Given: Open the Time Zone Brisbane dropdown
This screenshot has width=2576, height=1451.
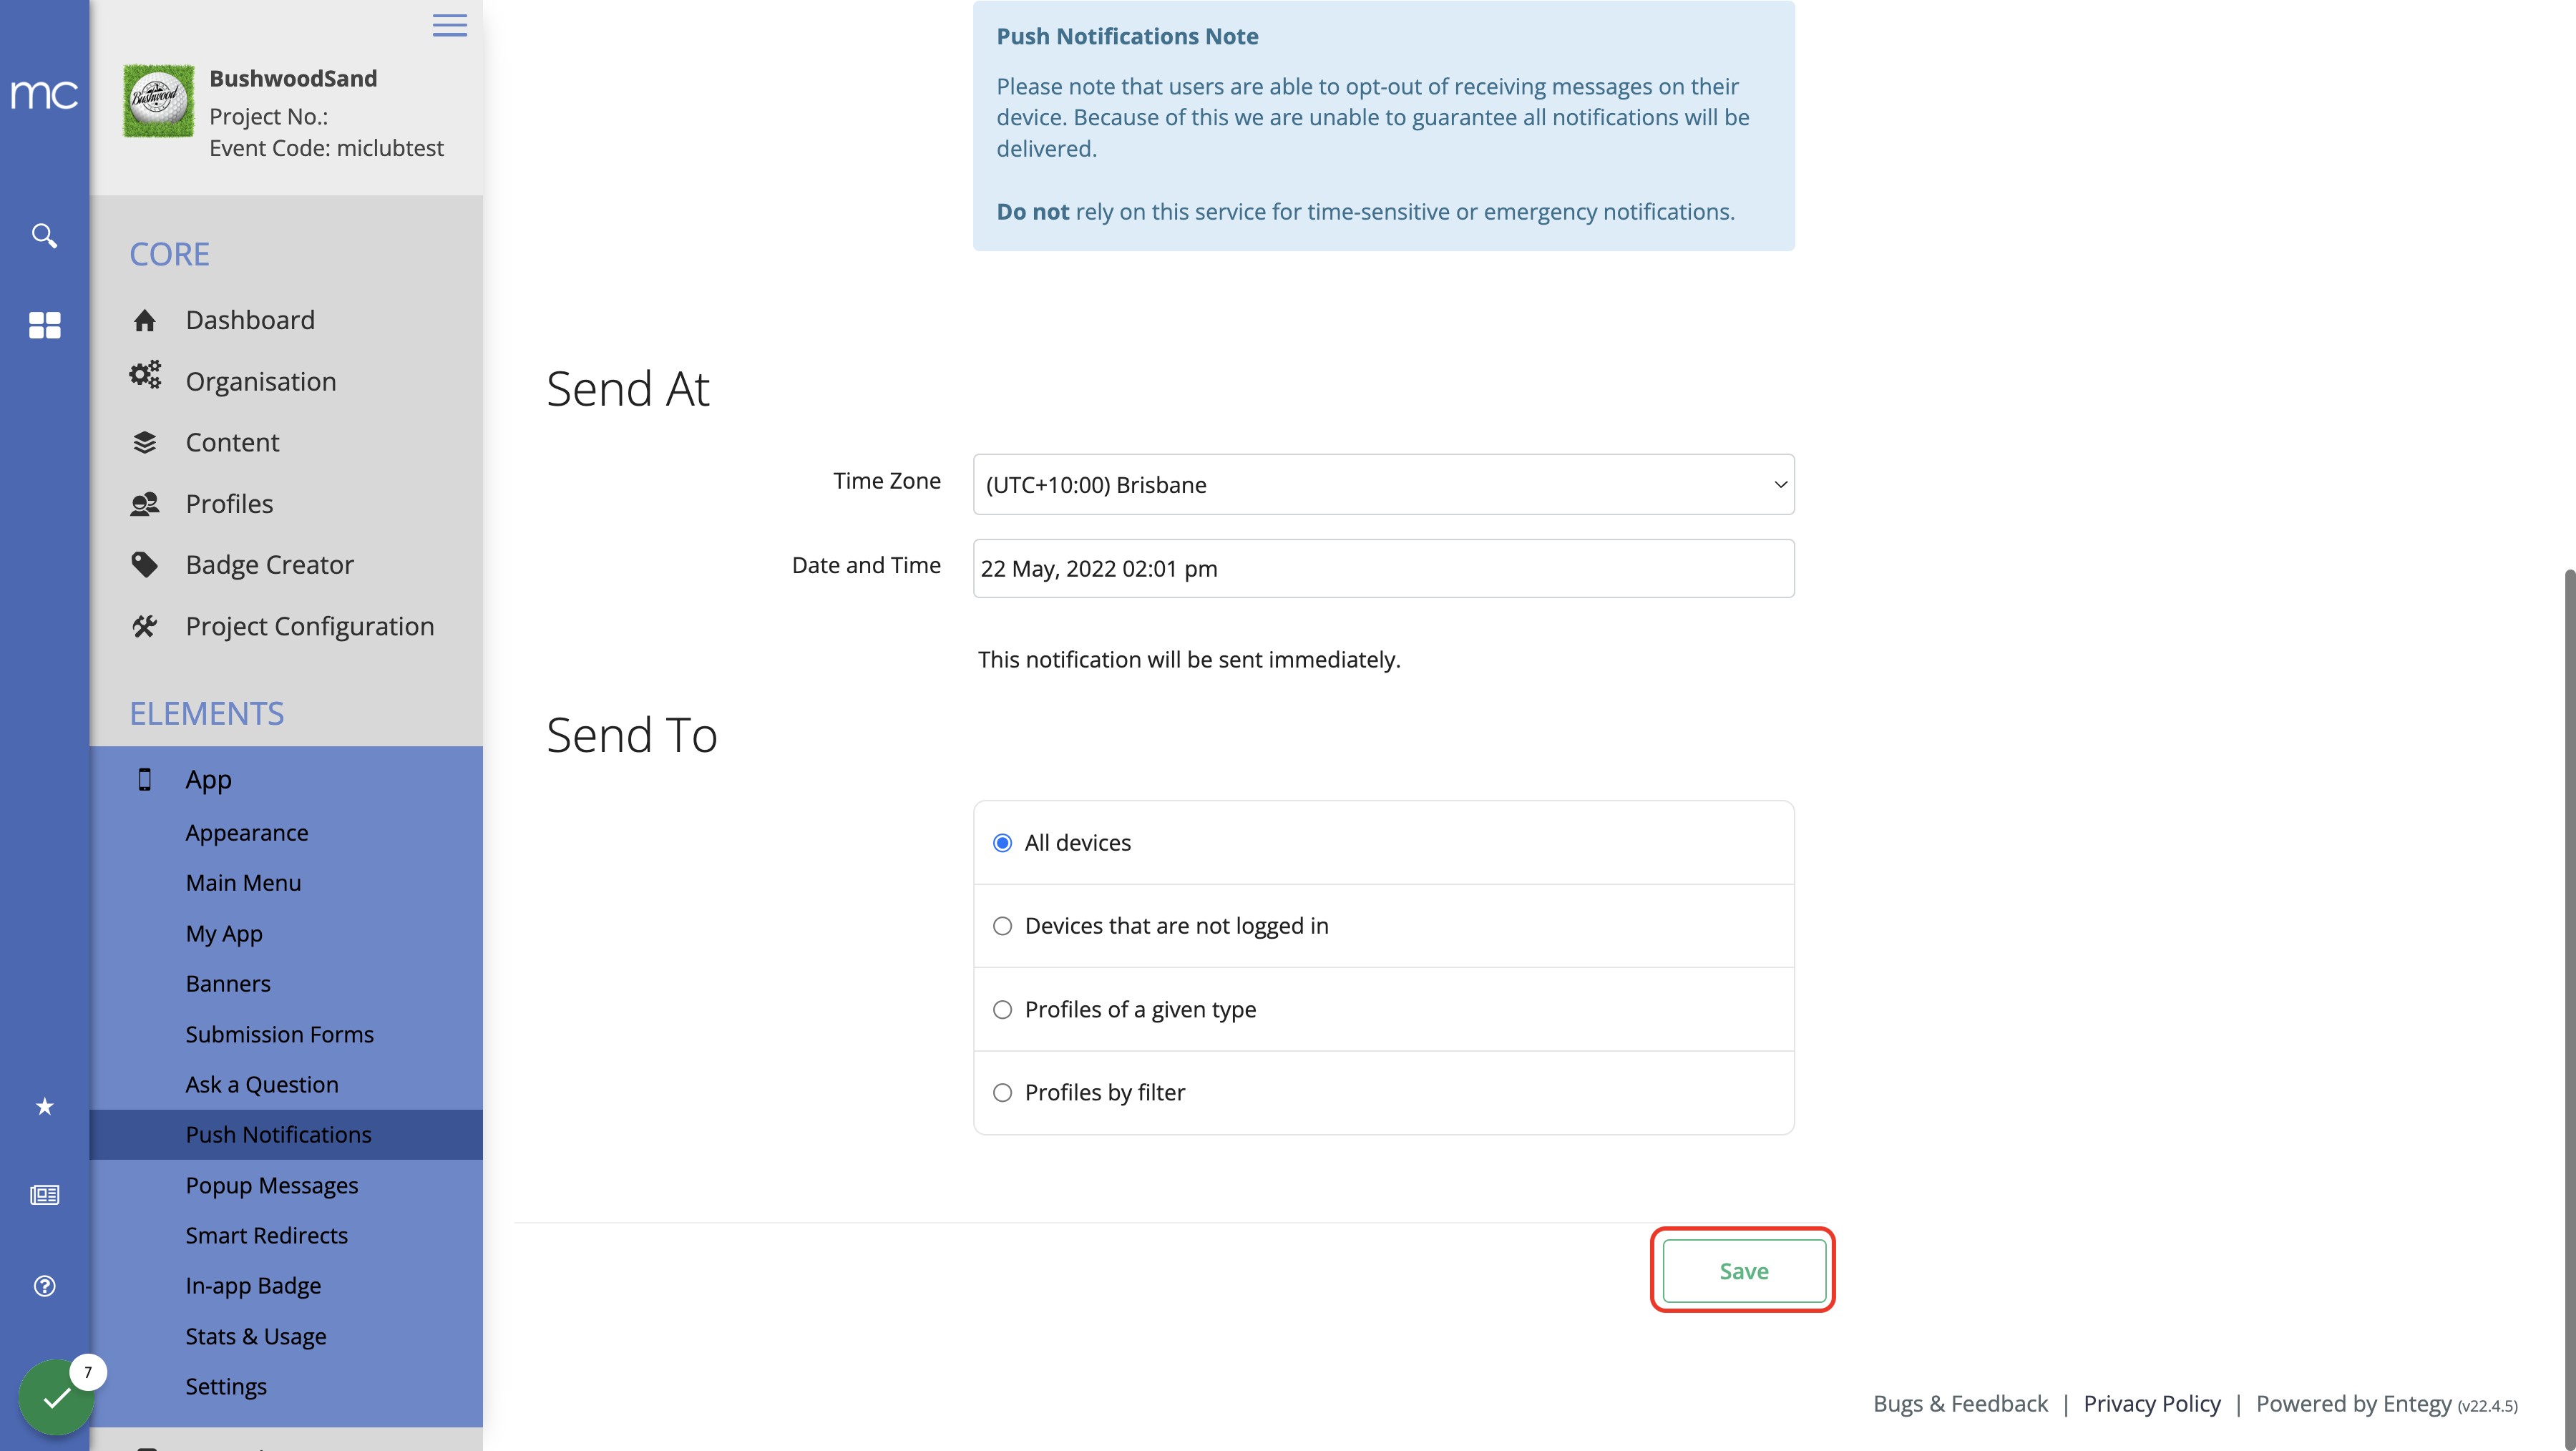Looking at the screenshot, I should point(1383,485).
